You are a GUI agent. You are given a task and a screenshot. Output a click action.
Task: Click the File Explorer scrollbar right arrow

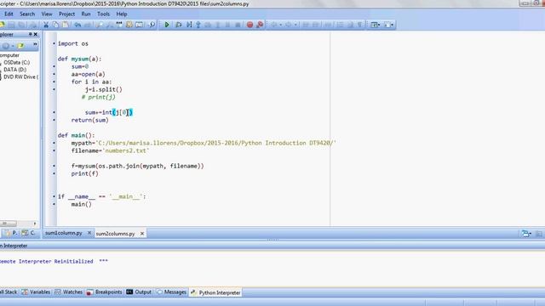[35, 224]
